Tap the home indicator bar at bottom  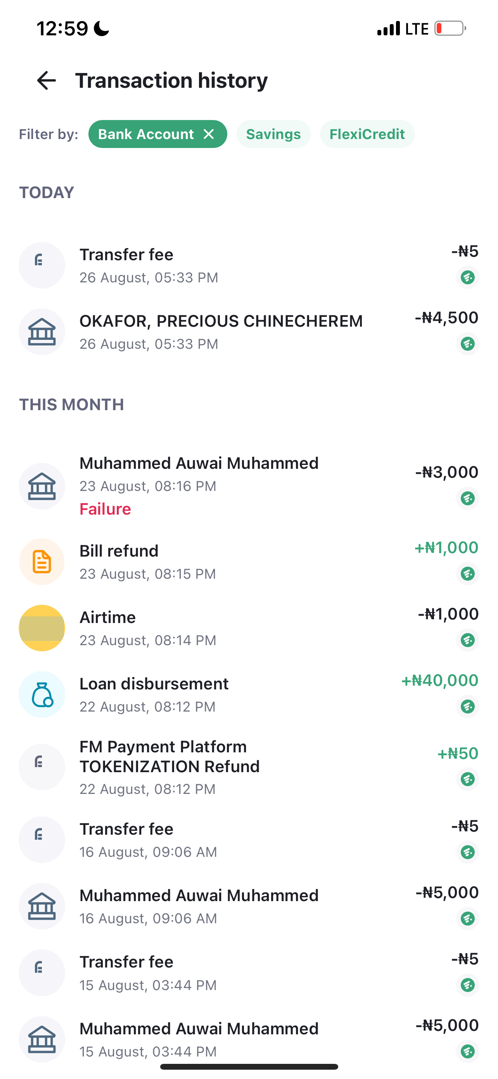249,1067
